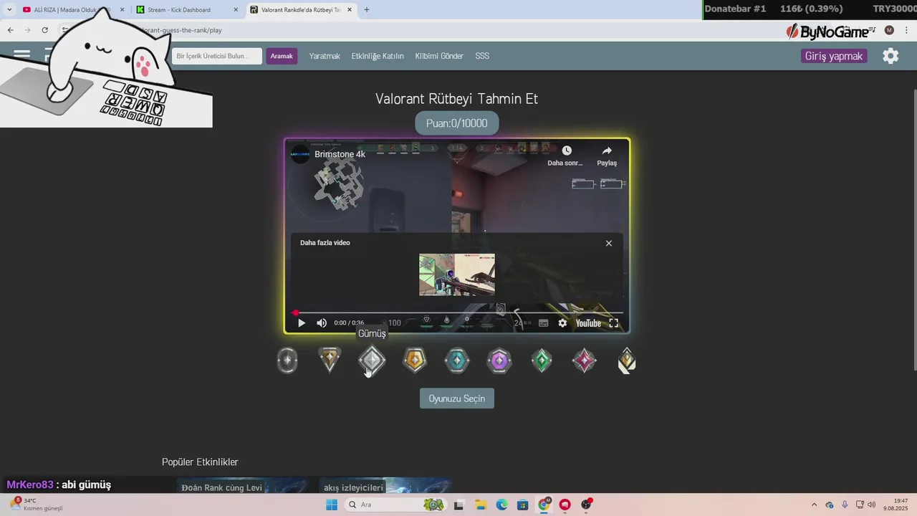The width and height of the screenshot is (917, 516).
Task: Select the Platinum rank icon
Action: tap(457, 360)
